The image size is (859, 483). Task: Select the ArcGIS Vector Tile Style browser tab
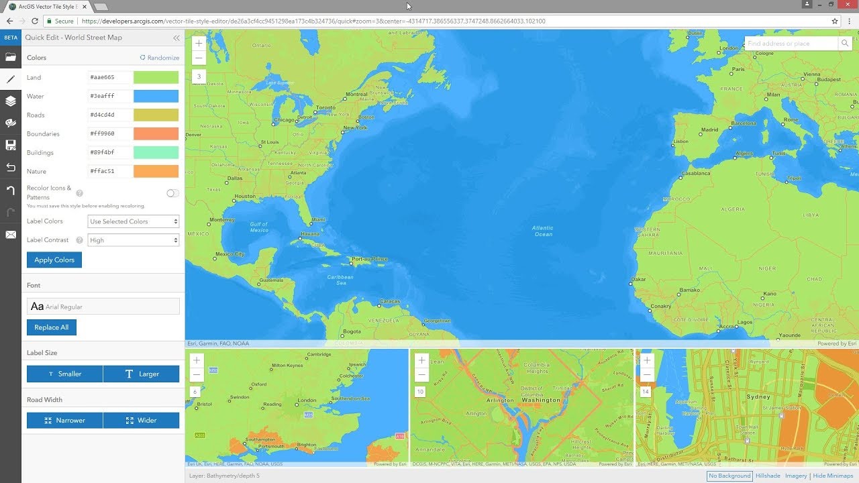[47, 7]
